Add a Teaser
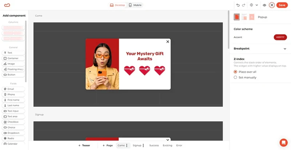Screen dimensions: 291x150 84,146
